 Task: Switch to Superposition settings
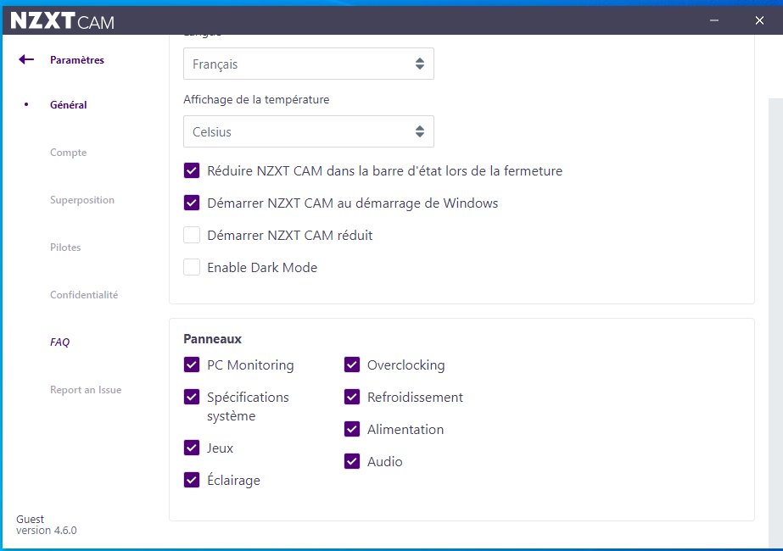coord(81,200)
